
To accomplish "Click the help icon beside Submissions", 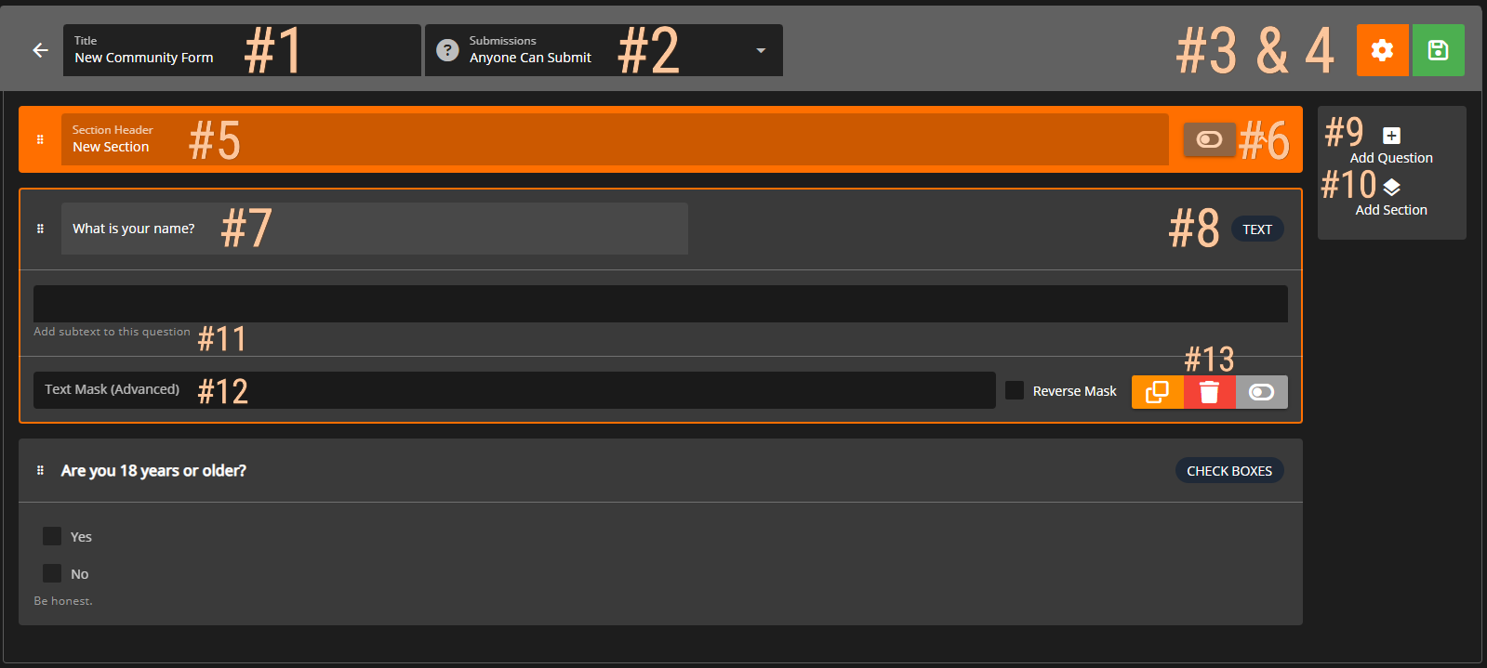I will point(447,50).
